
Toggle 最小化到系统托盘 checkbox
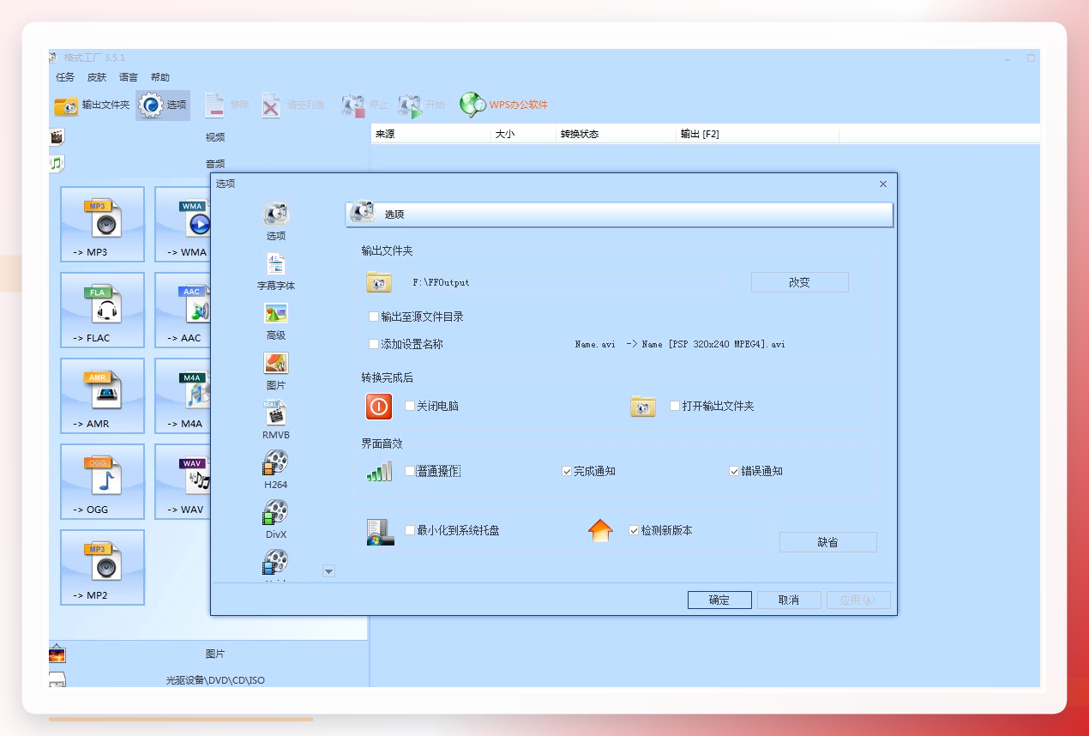pyautogui.click(x=410, y=530)
